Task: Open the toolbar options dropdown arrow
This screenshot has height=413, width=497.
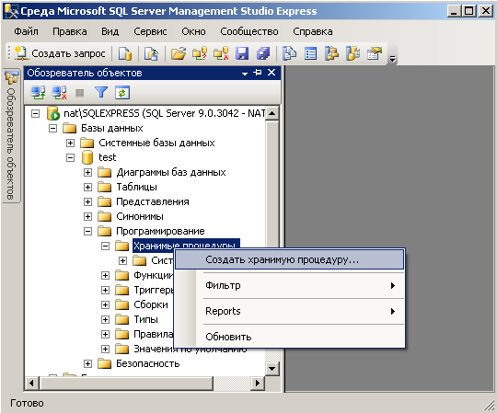Action: click(x=393, y=59)
